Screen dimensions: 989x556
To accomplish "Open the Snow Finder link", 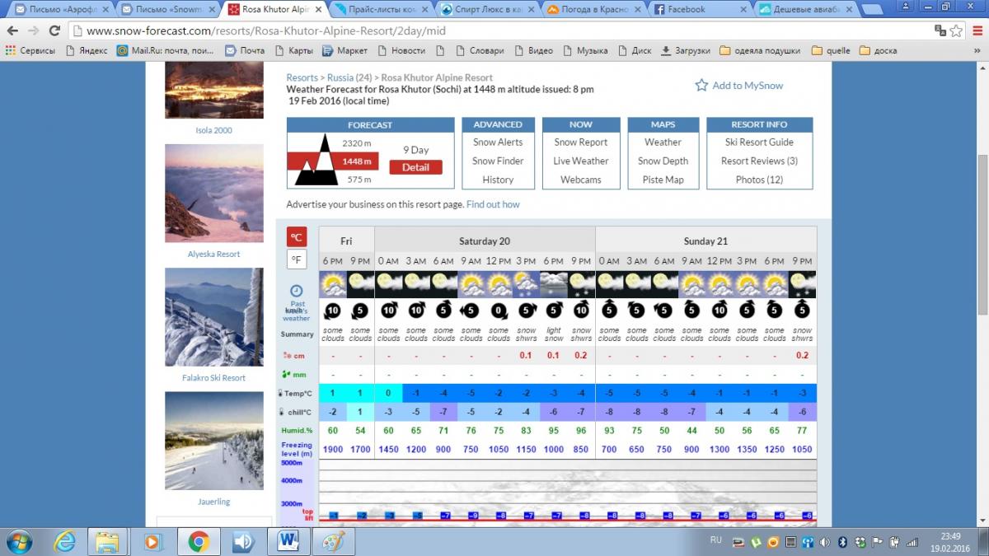I will tap(498, 161).
